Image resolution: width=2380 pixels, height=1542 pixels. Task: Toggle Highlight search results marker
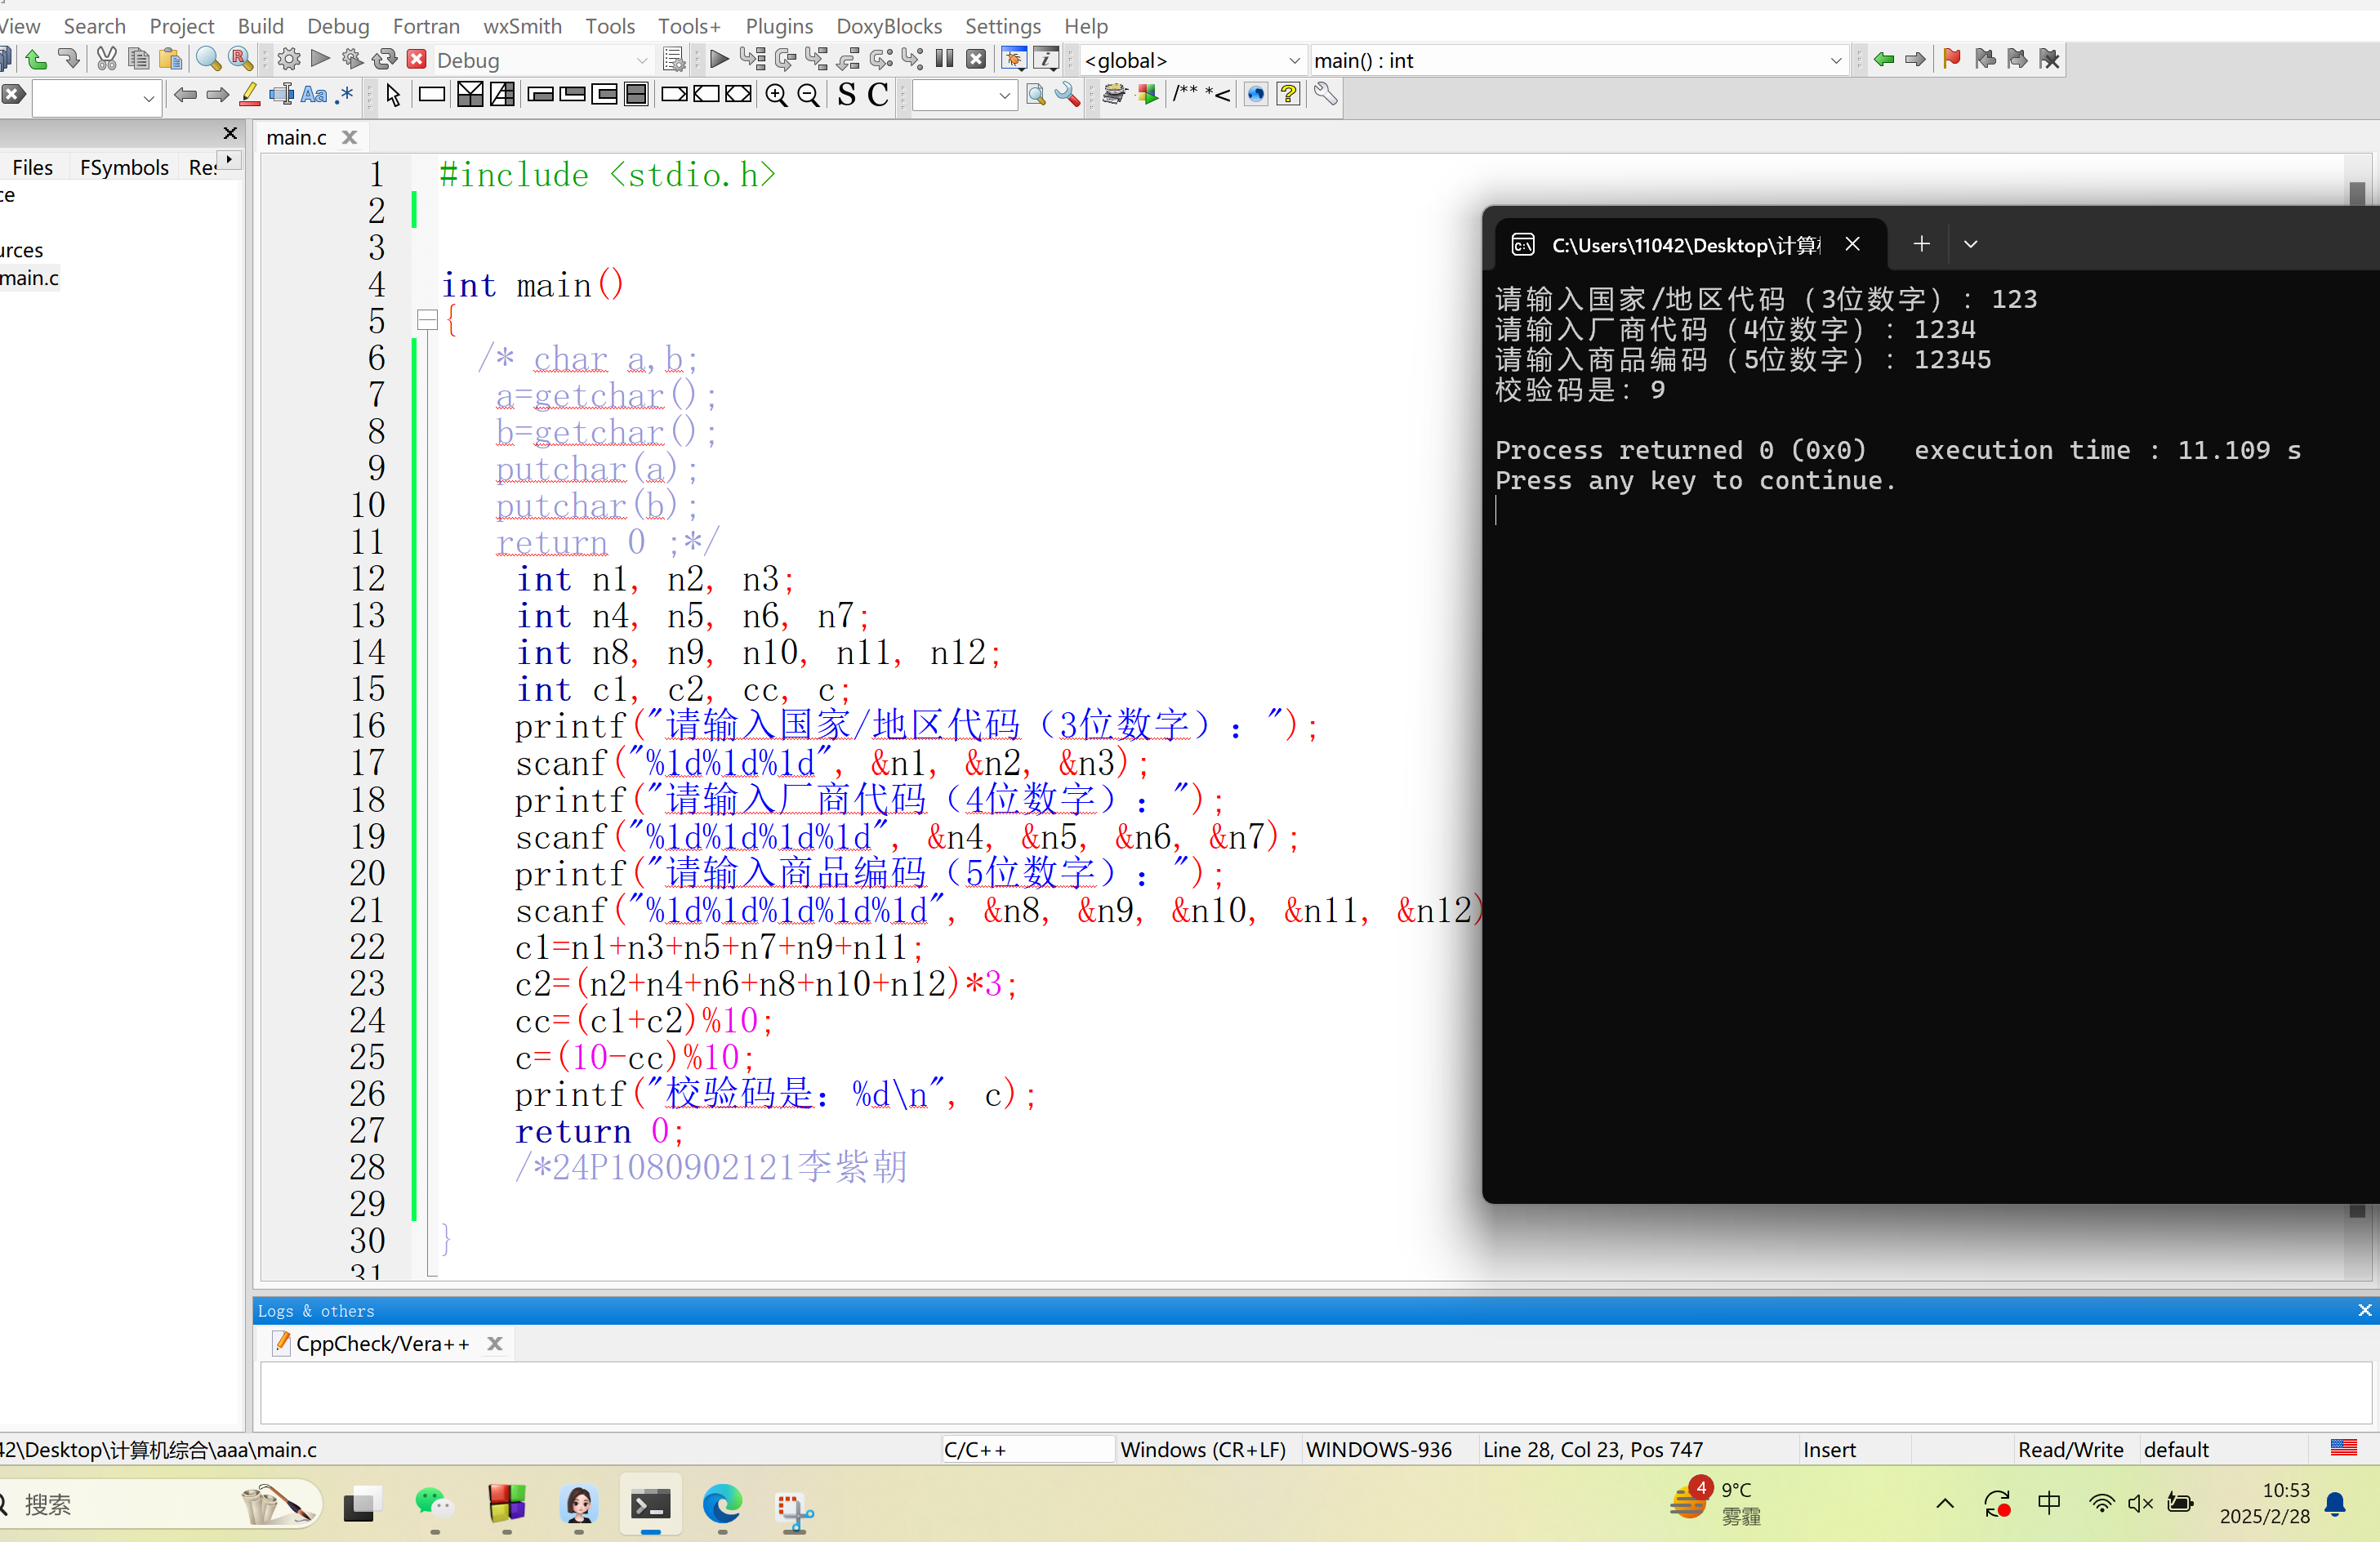click(250, 95)
